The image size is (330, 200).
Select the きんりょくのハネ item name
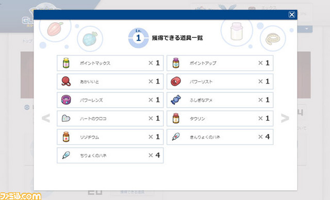click(x=205, y=137)
